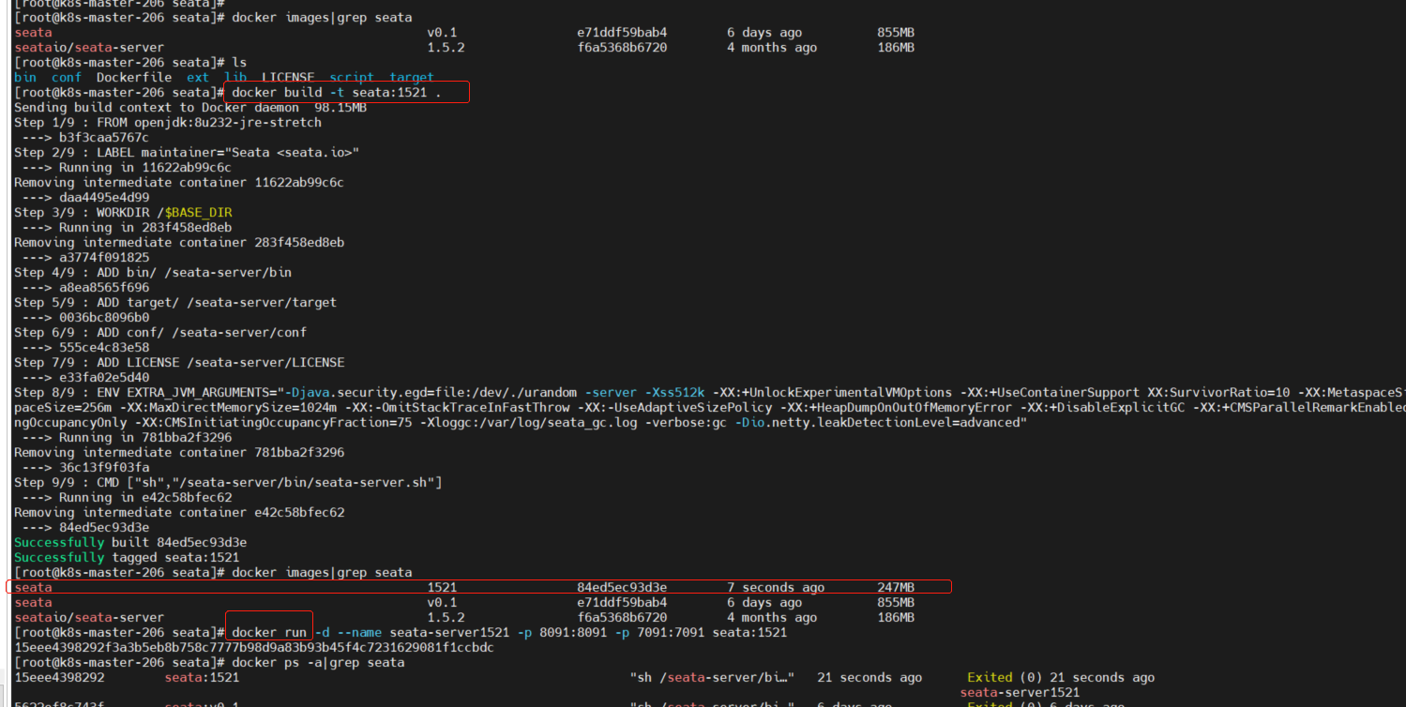Select tag '1521' in the images list
This screenshot has height=707, width=1406.
click(x=442, y=588)
